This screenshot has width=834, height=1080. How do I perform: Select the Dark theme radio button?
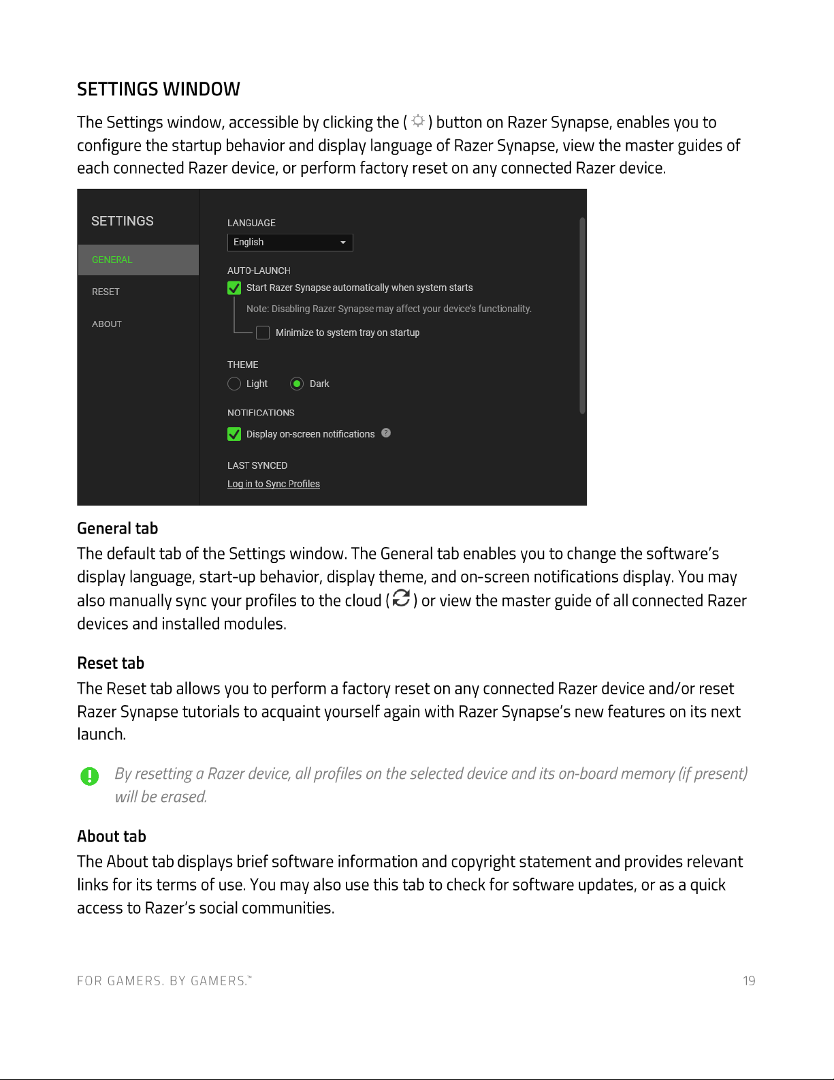pos(297,384)
